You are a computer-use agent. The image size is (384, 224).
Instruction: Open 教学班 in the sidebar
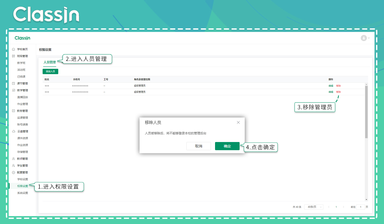21,63
